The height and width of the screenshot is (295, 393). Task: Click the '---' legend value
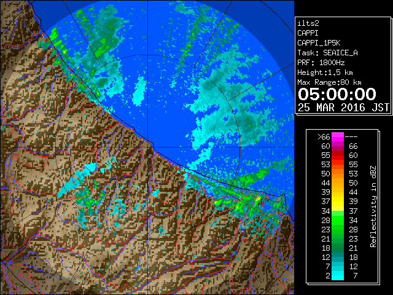[x=351, y=137]
